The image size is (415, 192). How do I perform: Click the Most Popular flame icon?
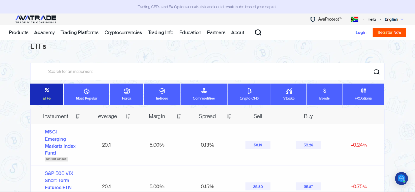[x=86, y=91]
